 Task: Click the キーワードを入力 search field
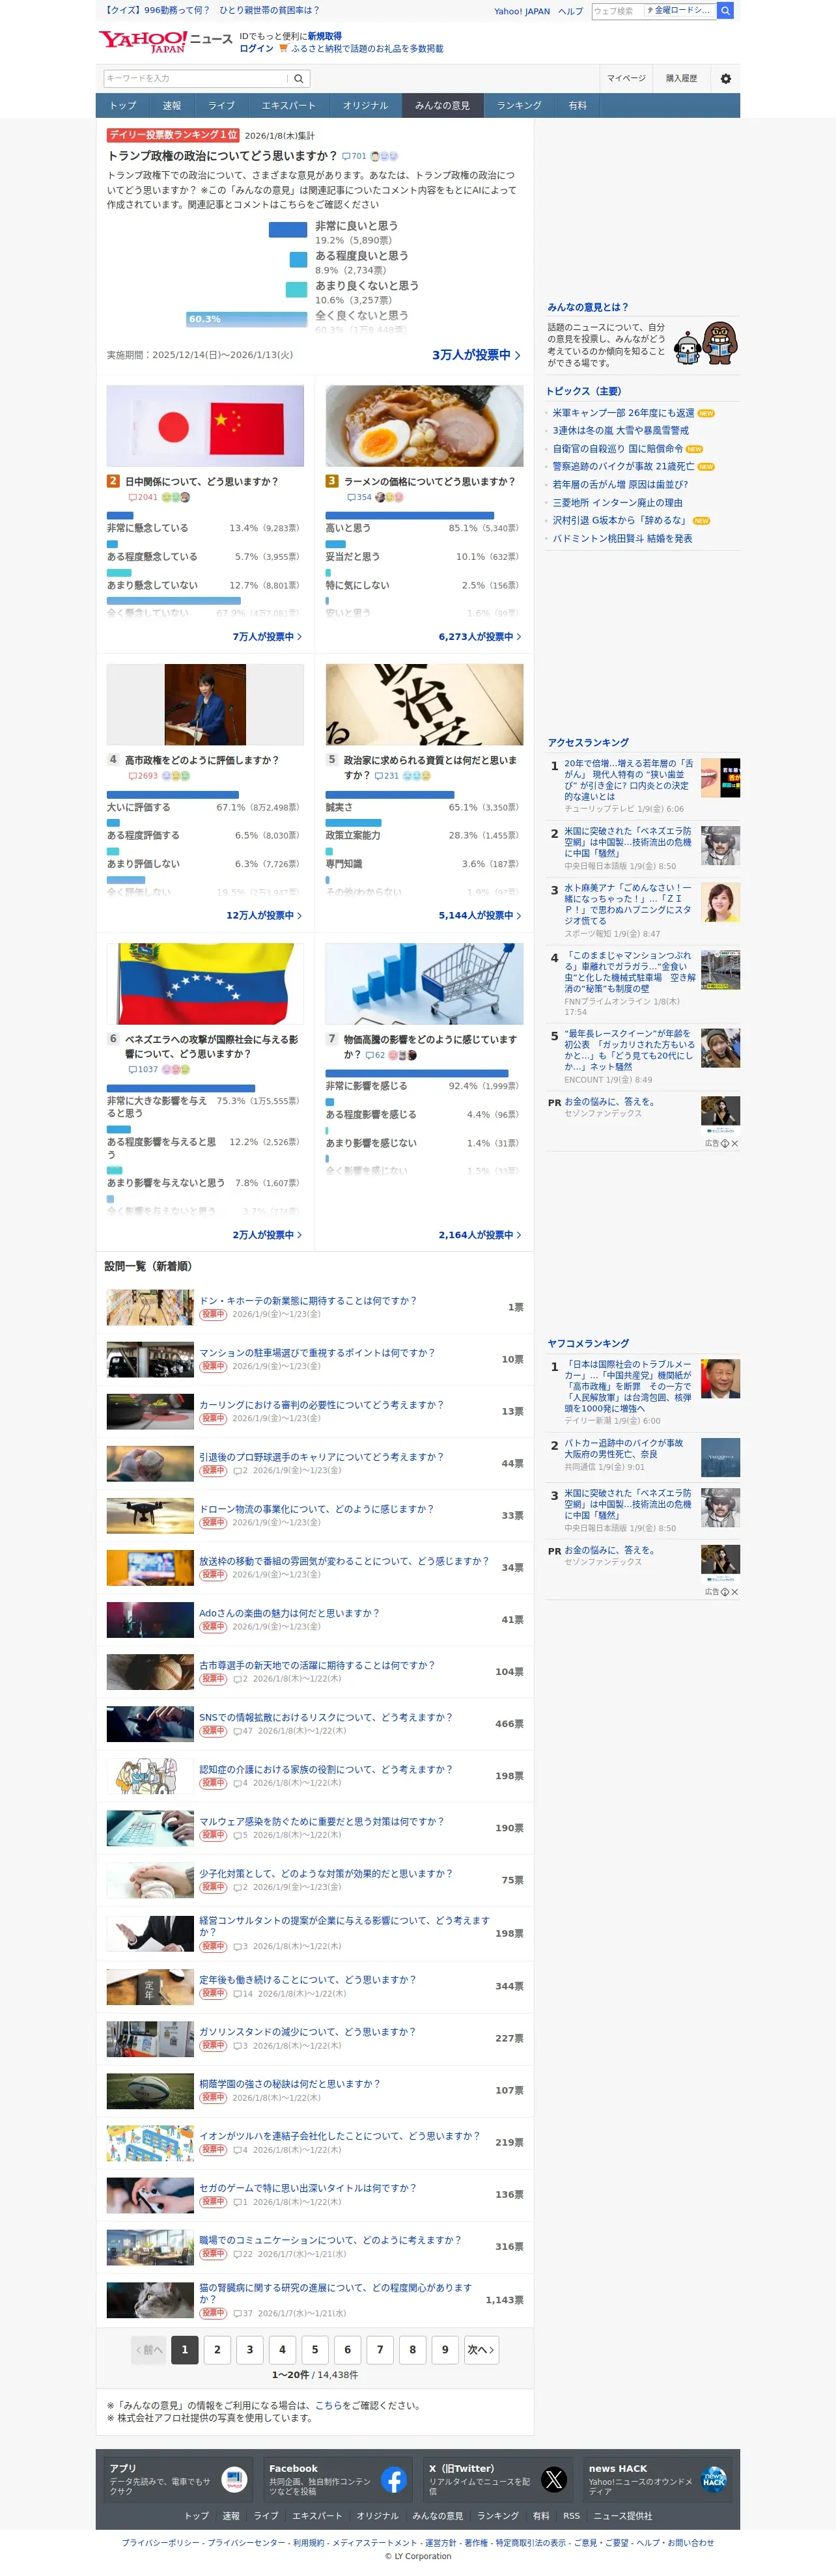pos(196,78)
